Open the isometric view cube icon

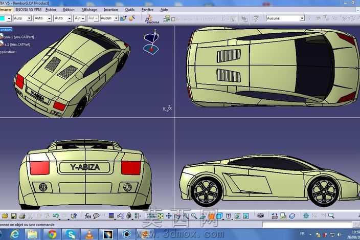click(219, 215)
